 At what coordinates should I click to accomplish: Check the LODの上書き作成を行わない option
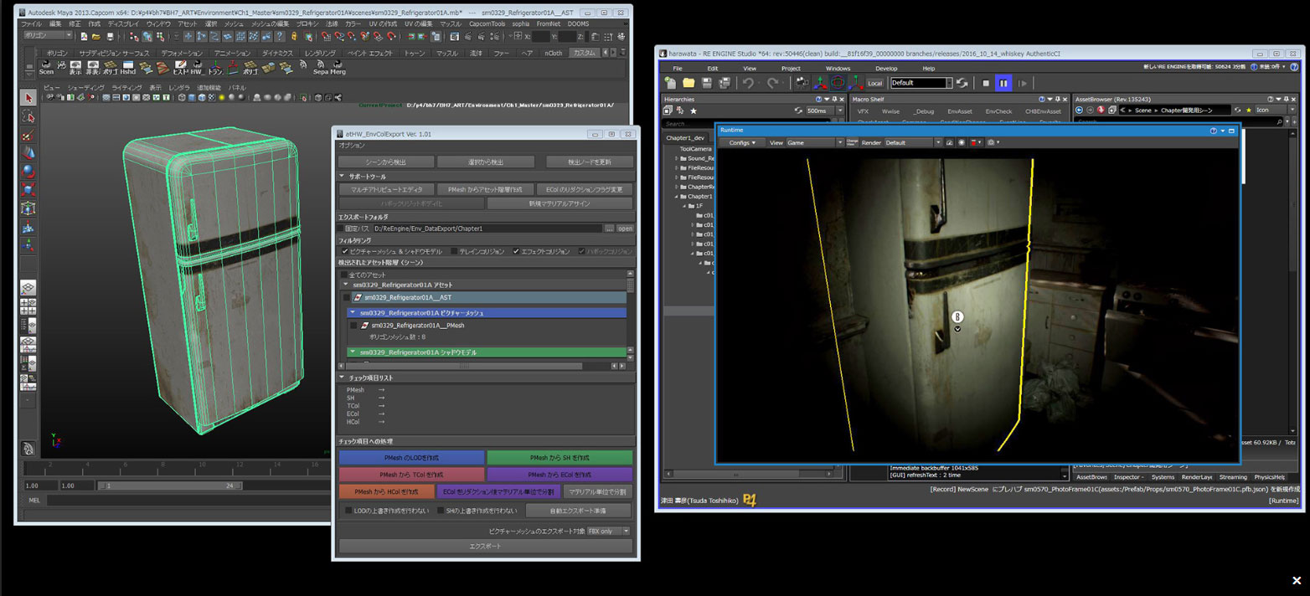[x=348, y=511]
